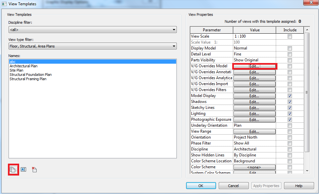Toggle Include checkbox for Display Model
Viewport: 319px width, 194px height.
pos(290,48)
